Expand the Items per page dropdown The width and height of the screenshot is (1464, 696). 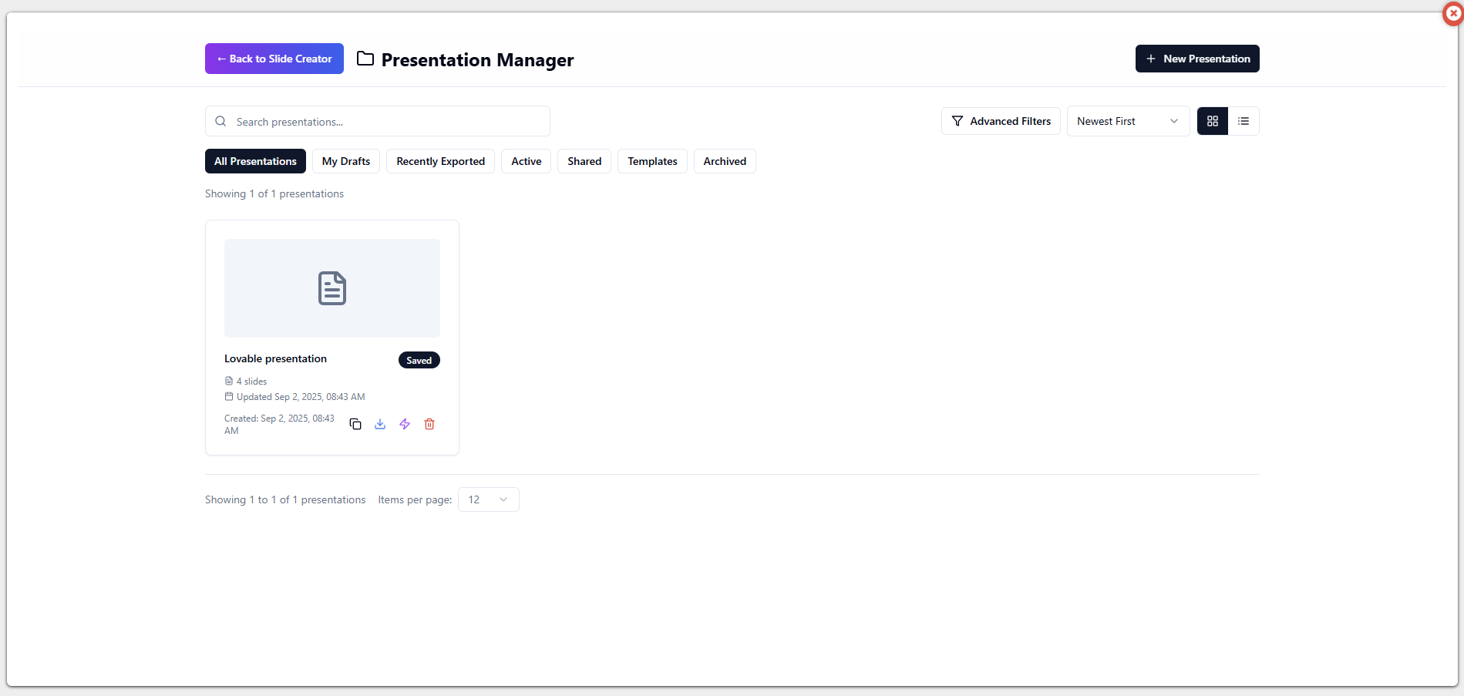pos(488,499)
